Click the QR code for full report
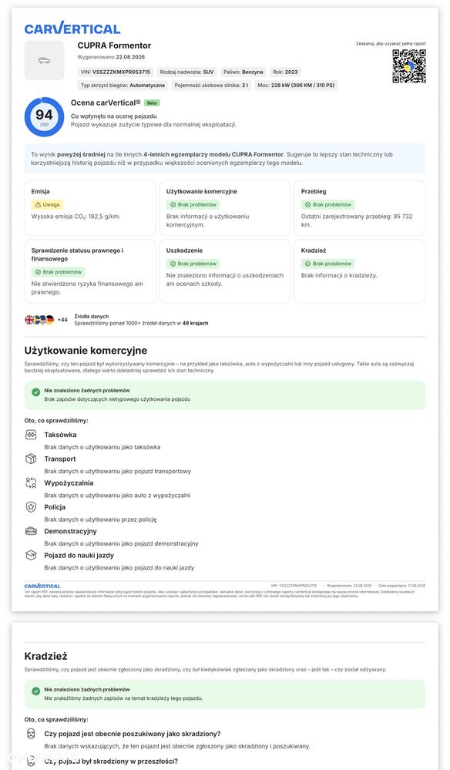The image size is (450, 770). (409, 66)
